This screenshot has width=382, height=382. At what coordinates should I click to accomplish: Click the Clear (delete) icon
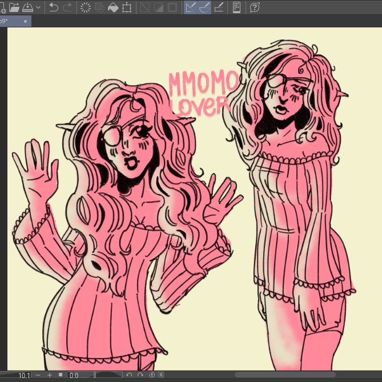86,7
